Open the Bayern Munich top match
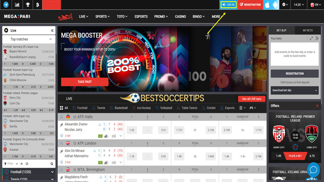This screenshot has width=324, height=182. pos(29,54)
